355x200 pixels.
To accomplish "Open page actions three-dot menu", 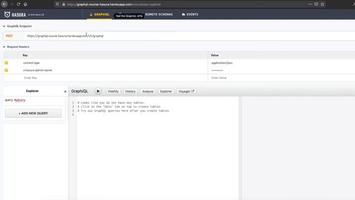I will (310, 4).
